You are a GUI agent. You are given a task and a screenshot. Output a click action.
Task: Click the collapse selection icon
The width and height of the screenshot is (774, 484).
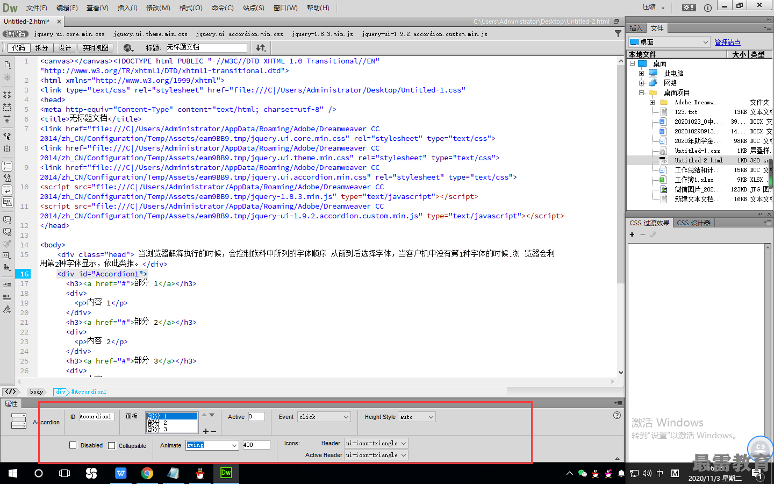point(7,107)
